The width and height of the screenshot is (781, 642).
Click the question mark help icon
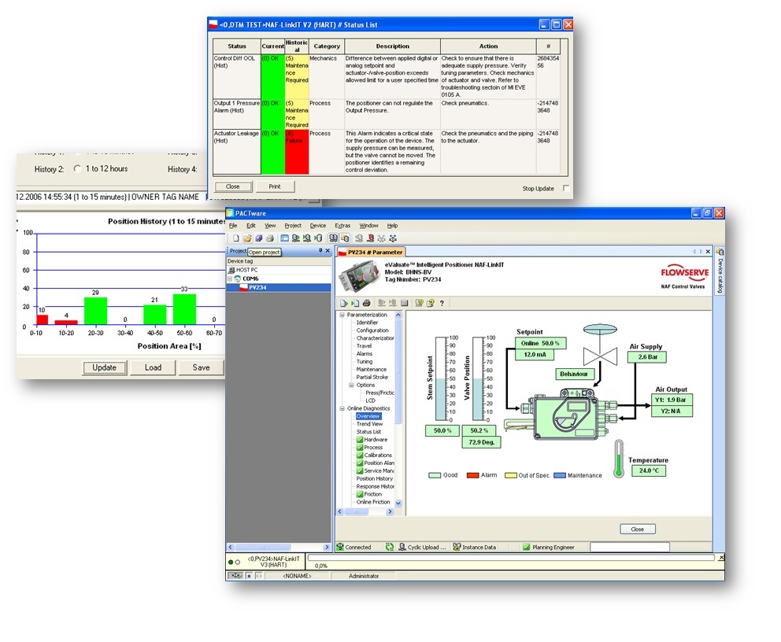(442, 303)
